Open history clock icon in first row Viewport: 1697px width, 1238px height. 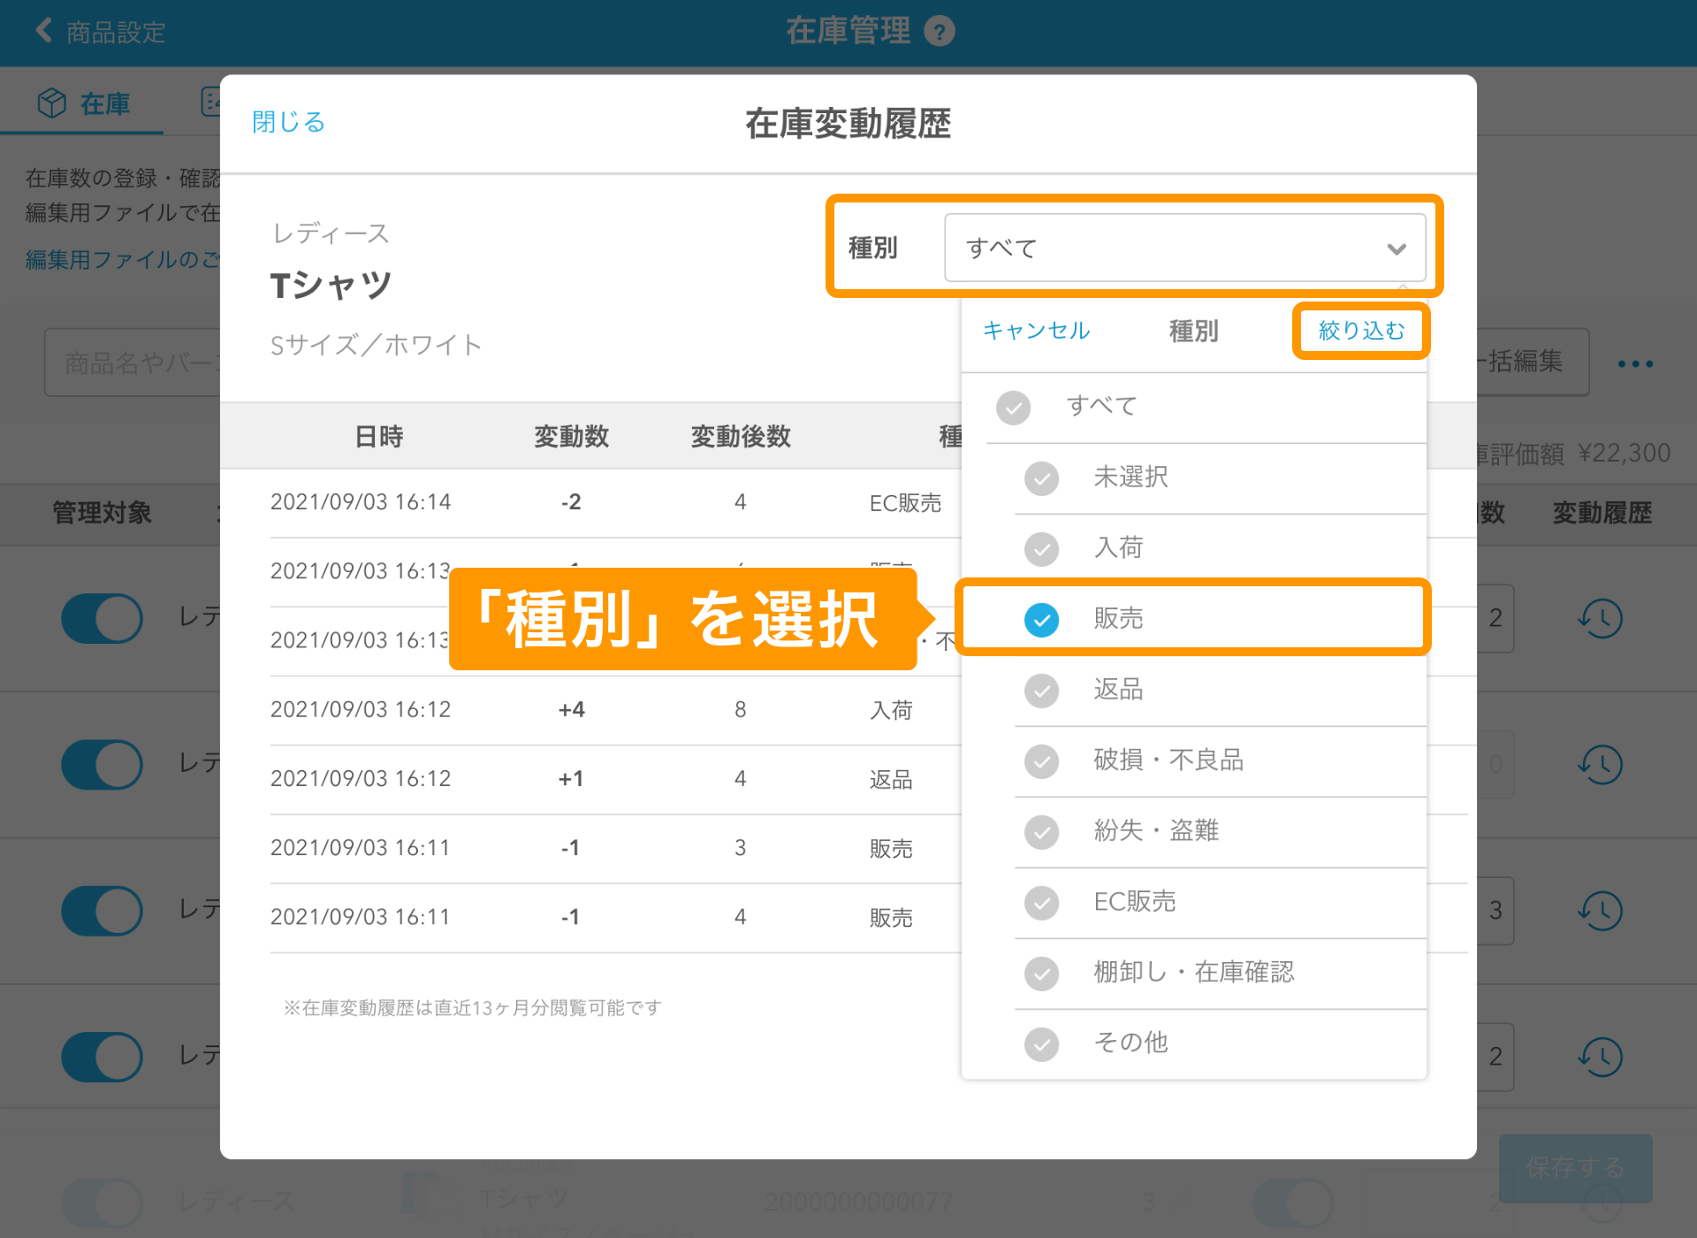click(x=1601, y=618)
